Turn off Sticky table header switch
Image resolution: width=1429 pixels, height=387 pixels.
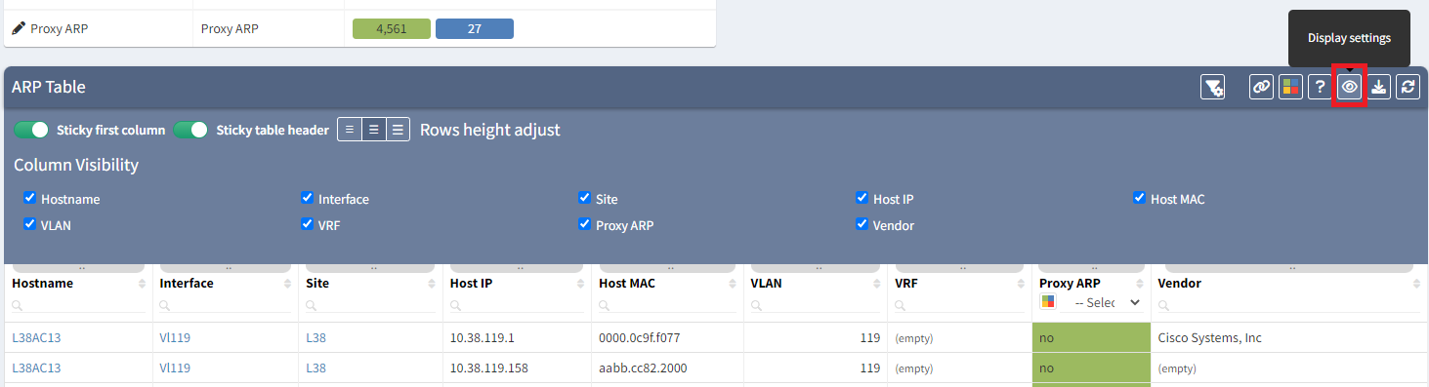point(191,130)
